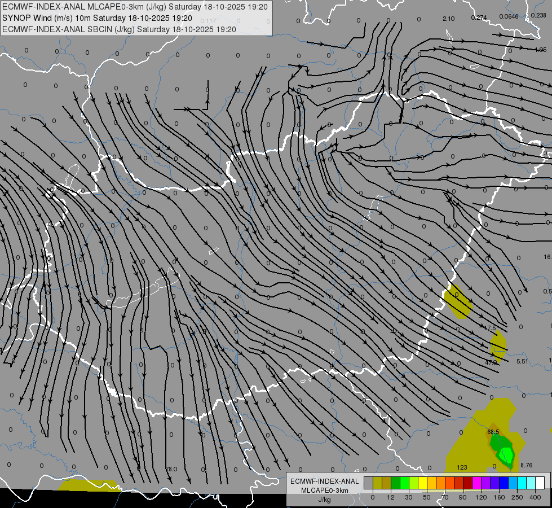552x508 pixels.
Task: Click the data value 1.05
Action: tap(541, 50)
